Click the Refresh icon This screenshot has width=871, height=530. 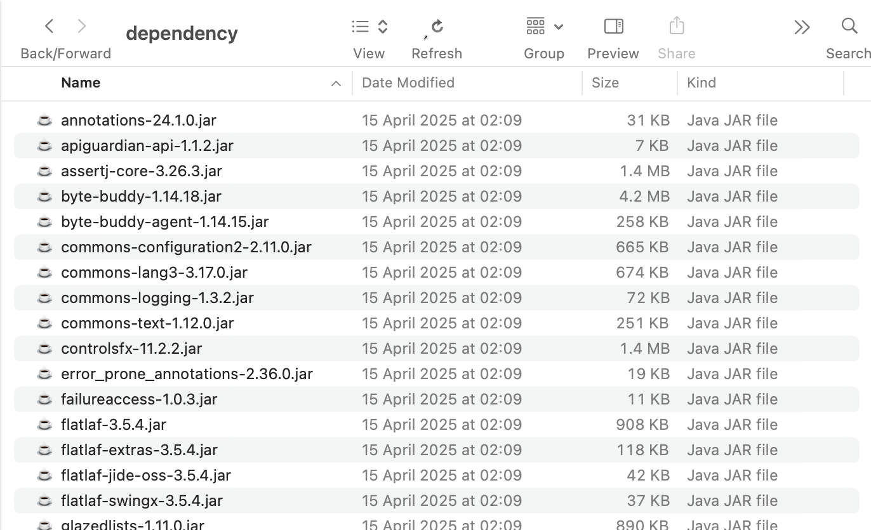[437, 27]
